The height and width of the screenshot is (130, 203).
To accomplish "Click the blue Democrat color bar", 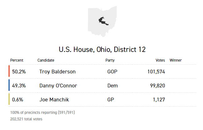I will click(9, 86).
